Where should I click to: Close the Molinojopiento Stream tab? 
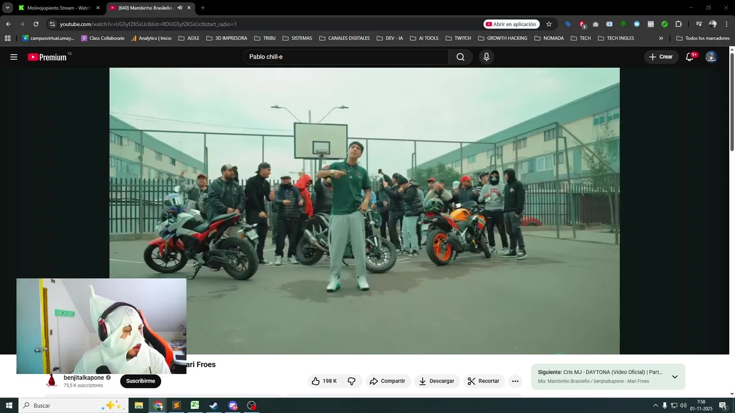[x=98, y=8]
